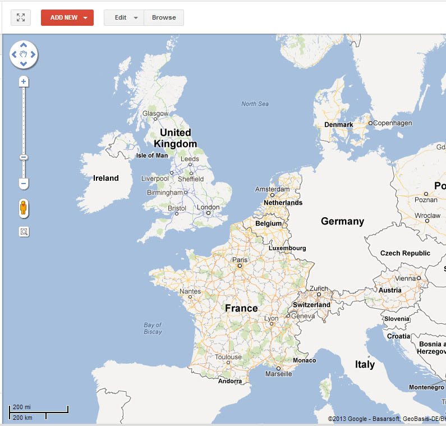Screen dimensions: 446x426
Task: Click the fullscreen expand icon
Action: pos(21,17)
